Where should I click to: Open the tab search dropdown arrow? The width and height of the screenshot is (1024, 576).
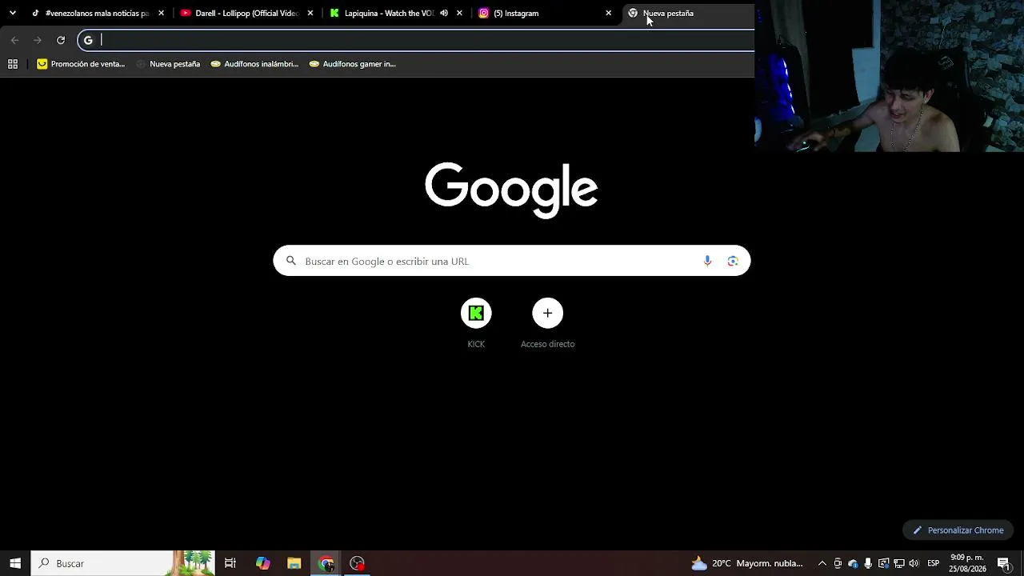tap(12, 13)
